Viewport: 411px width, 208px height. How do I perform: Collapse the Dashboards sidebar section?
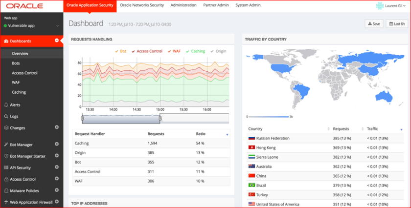[x=57, y=41]
